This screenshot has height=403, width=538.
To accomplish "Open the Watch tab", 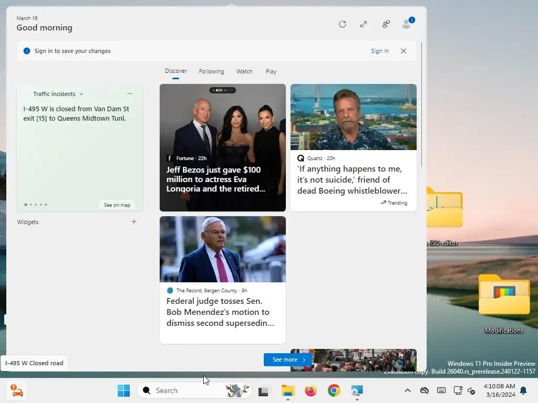I will point(244,71).
